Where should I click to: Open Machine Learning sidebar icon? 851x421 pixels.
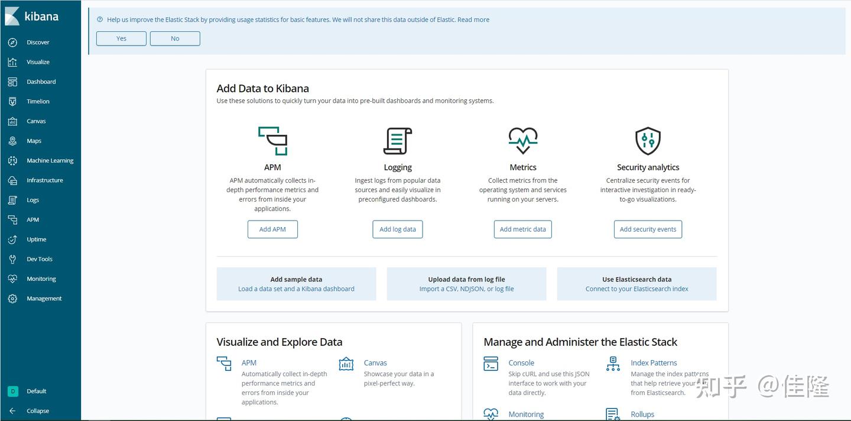tap(12, 161)
